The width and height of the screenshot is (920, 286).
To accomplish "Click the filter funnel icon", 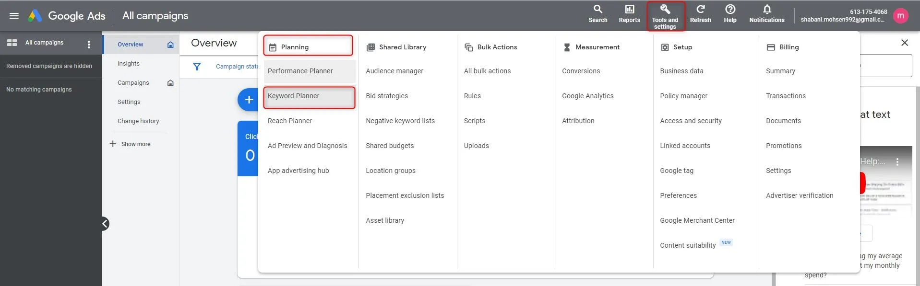I will pyautogui.click(x=197, y=67).
